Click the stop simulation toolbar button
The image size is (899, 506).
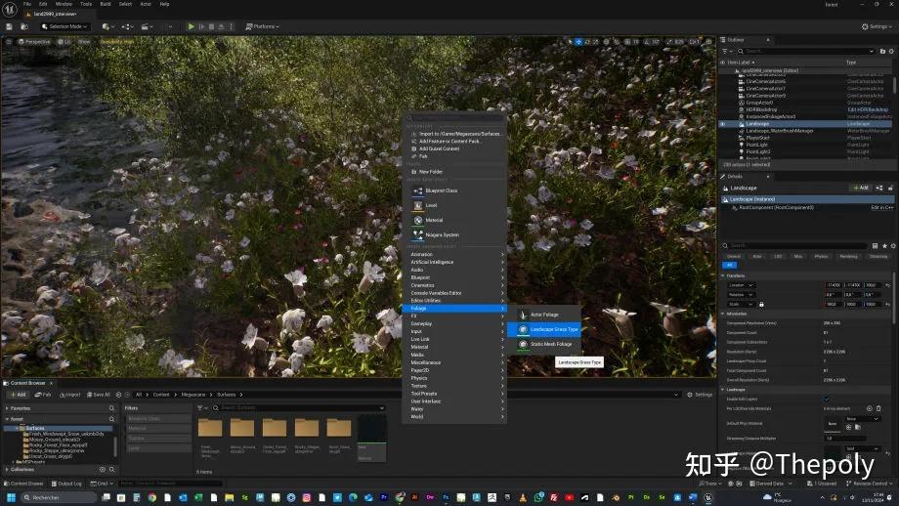tap(212, 26)
